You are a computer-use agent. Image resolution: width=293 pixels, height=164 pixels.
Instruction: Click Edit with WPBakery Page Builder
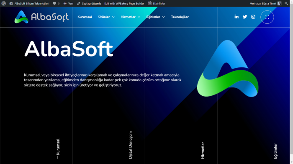click(x=124, y=3)
